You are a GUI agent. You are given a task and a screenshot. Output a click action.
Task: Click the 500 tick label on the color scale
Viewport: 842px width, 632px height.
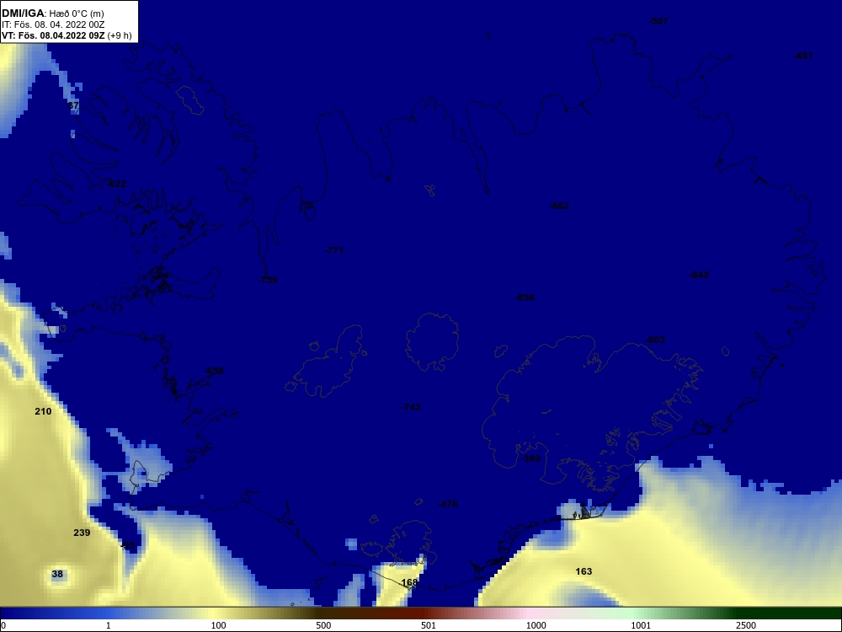(x=323, y=625)
